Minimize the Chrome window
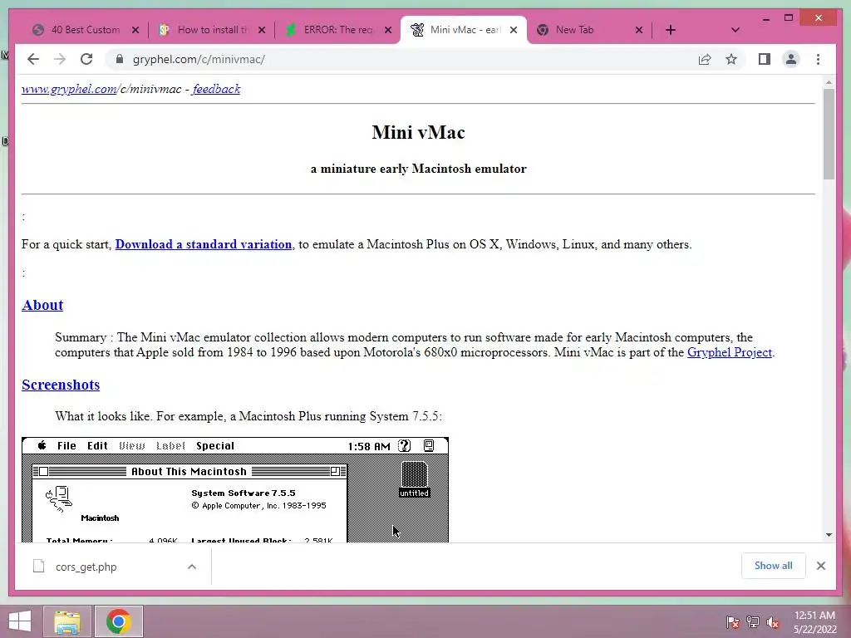This screenshot has width=851, height=638. (x=765, y=18)
